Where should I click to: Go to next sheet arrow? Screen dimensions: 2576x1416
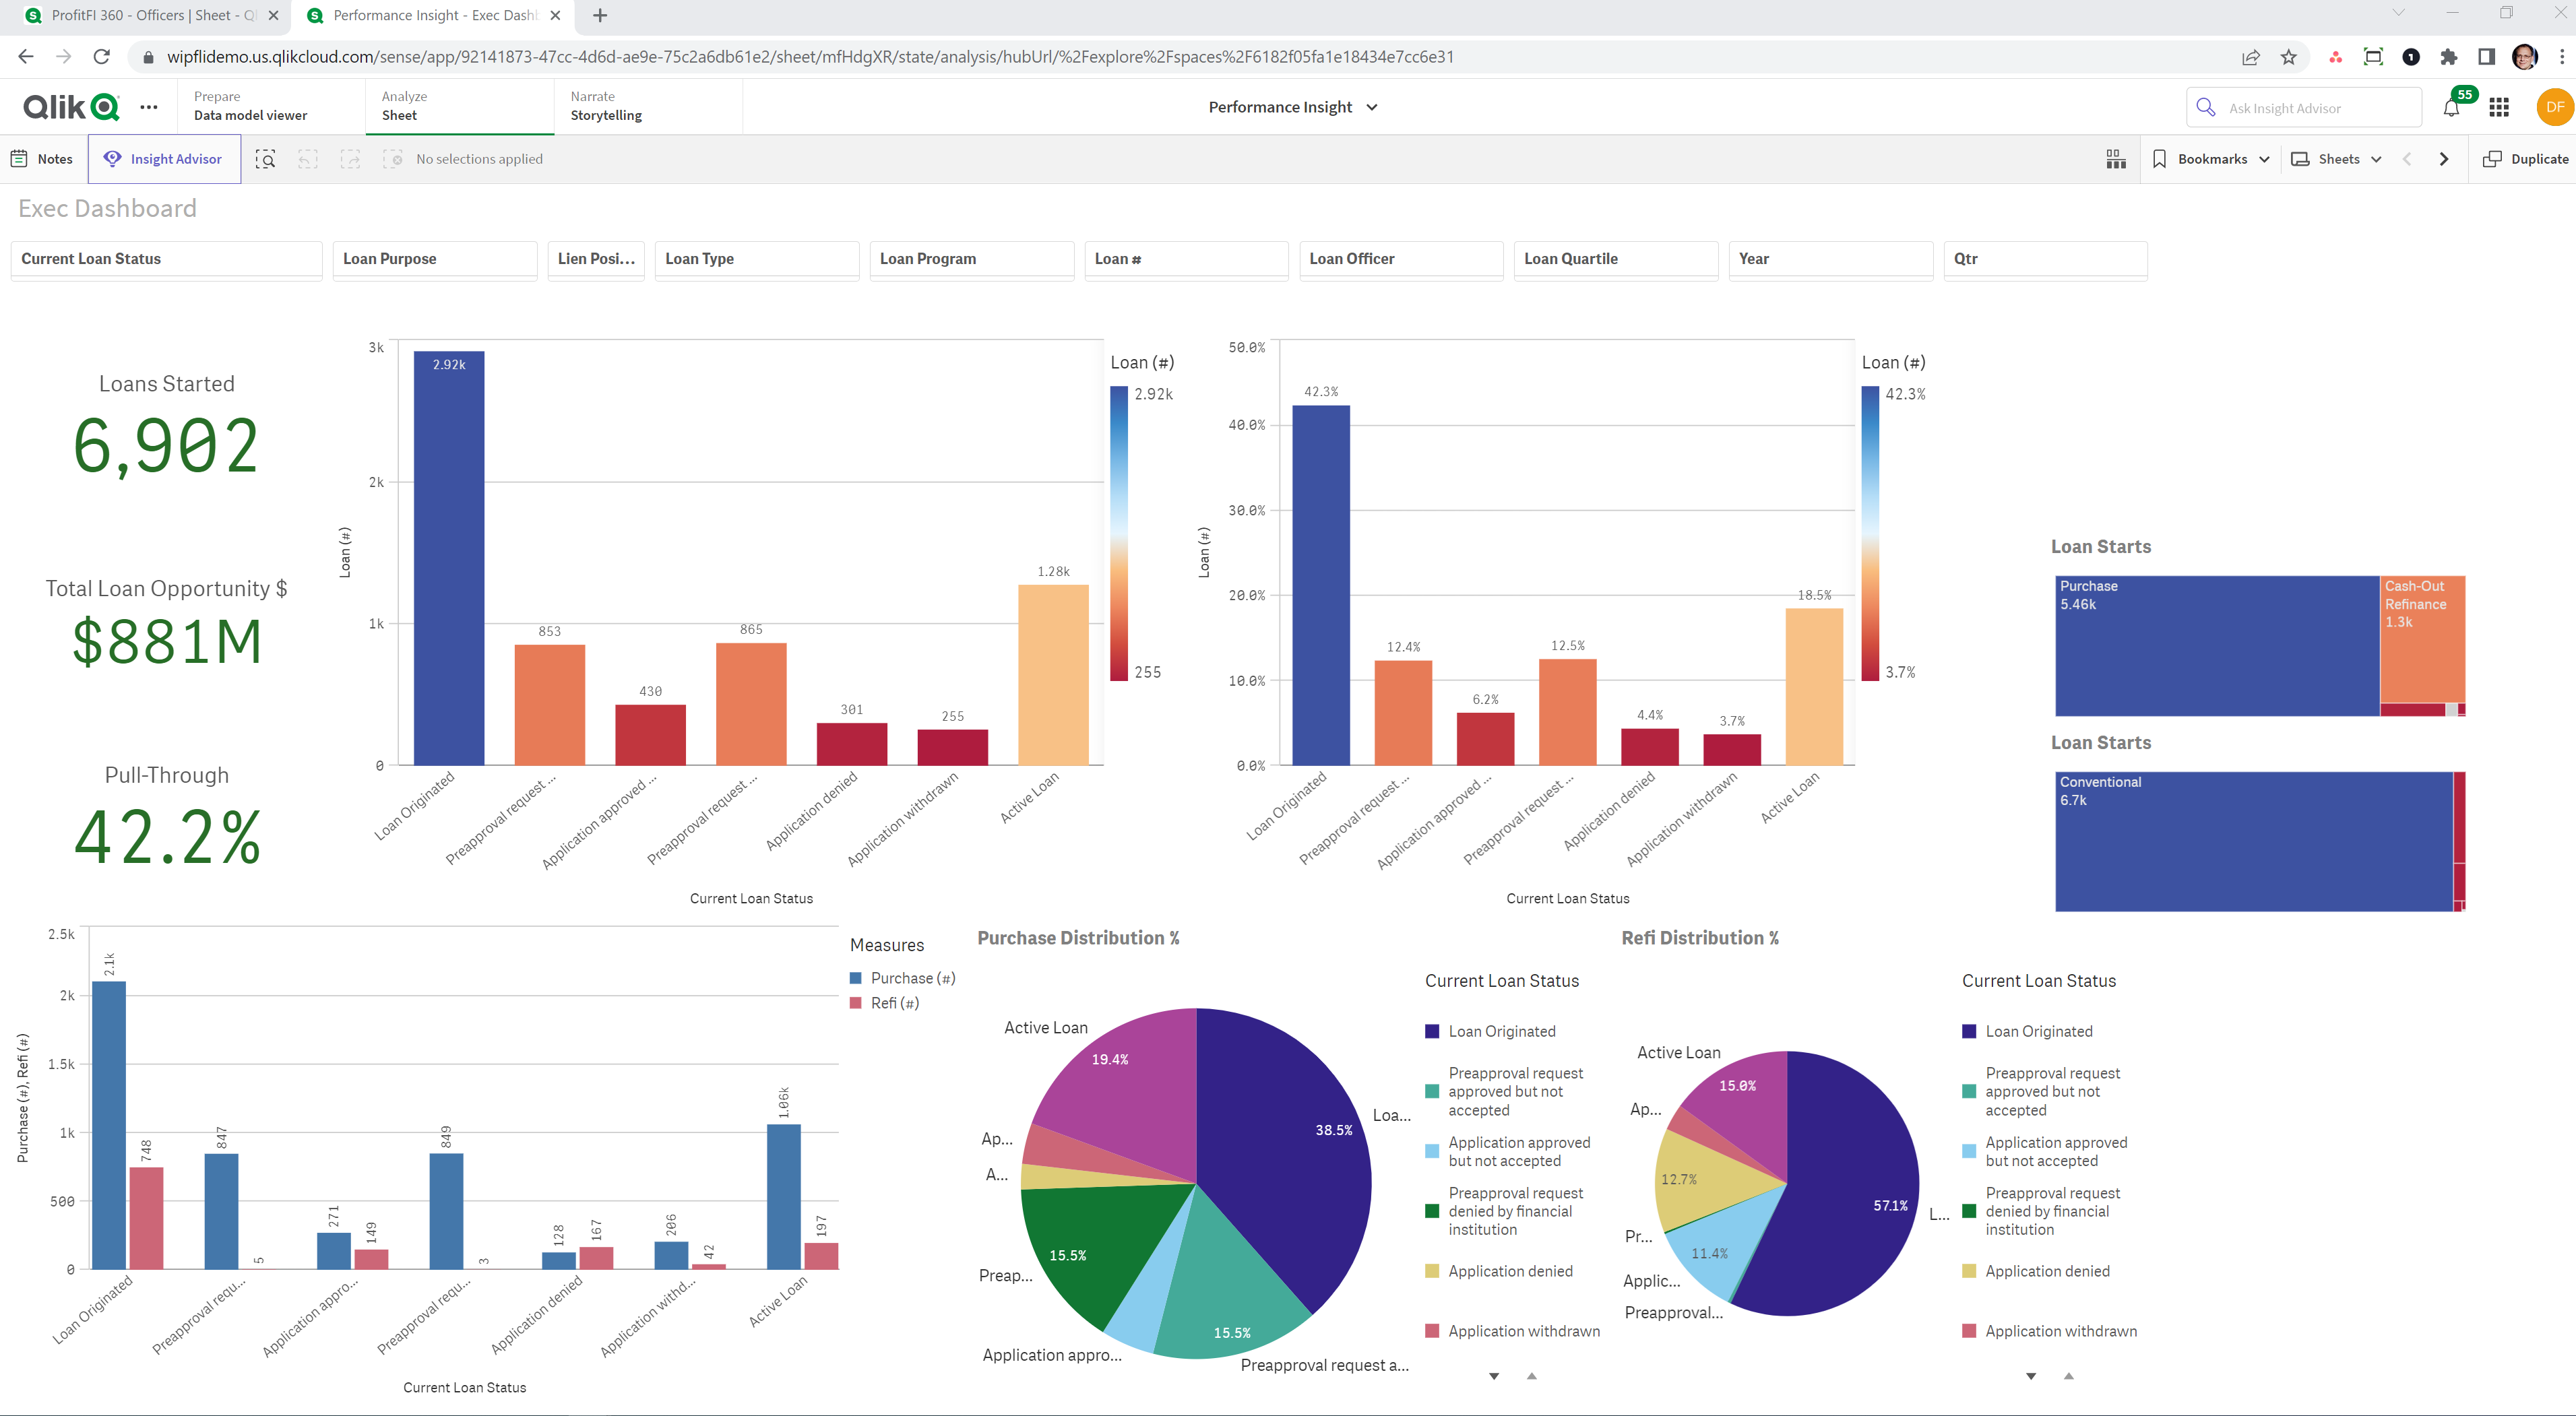pos(2444,159)
